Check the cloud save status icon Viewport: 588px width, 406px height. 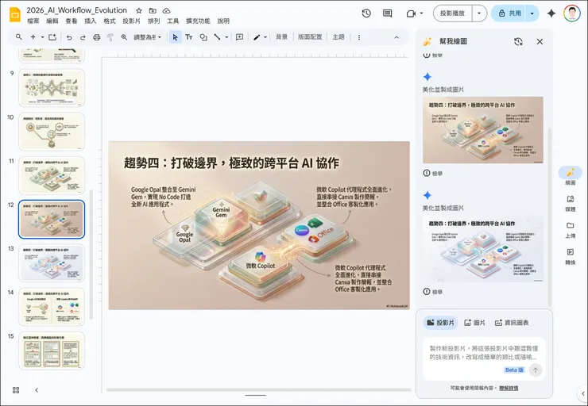point(166,10)
